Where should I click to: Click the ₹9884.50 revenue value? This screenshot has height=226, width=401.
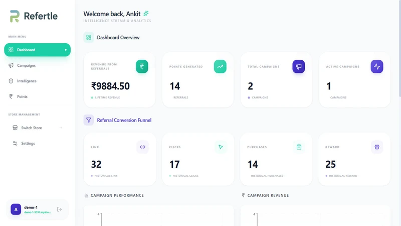(x=110, y=86)
